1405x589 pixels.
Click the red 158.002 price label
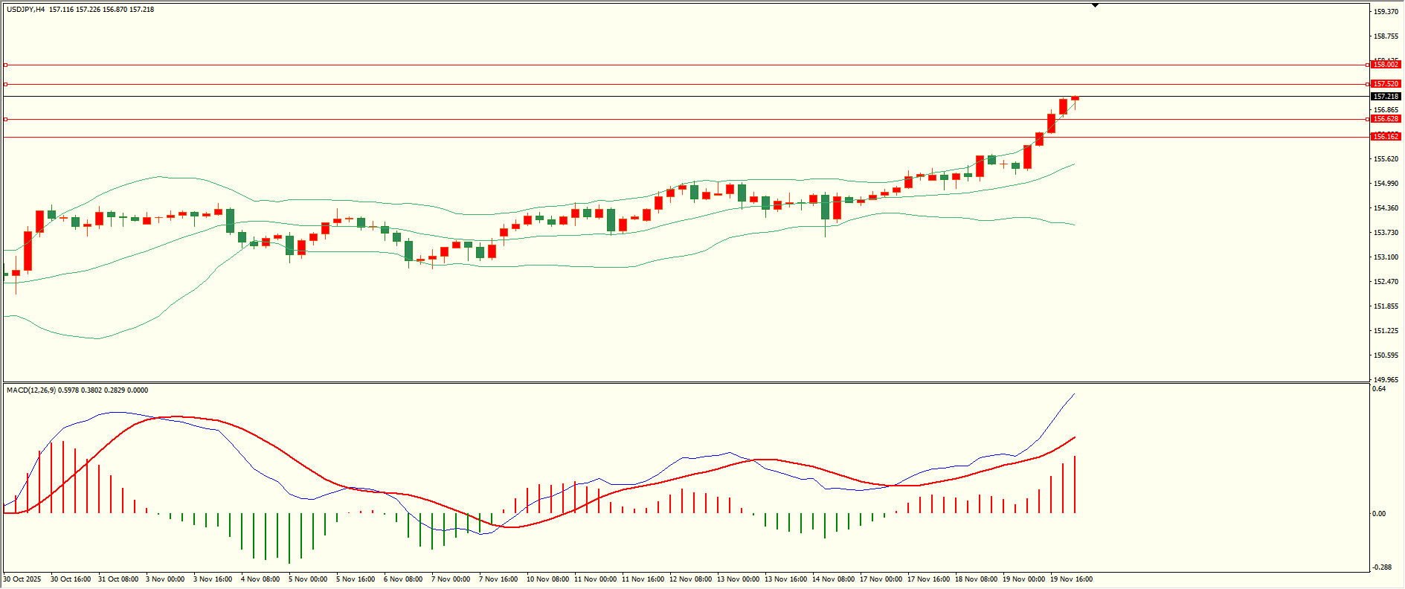(1386, 65)
